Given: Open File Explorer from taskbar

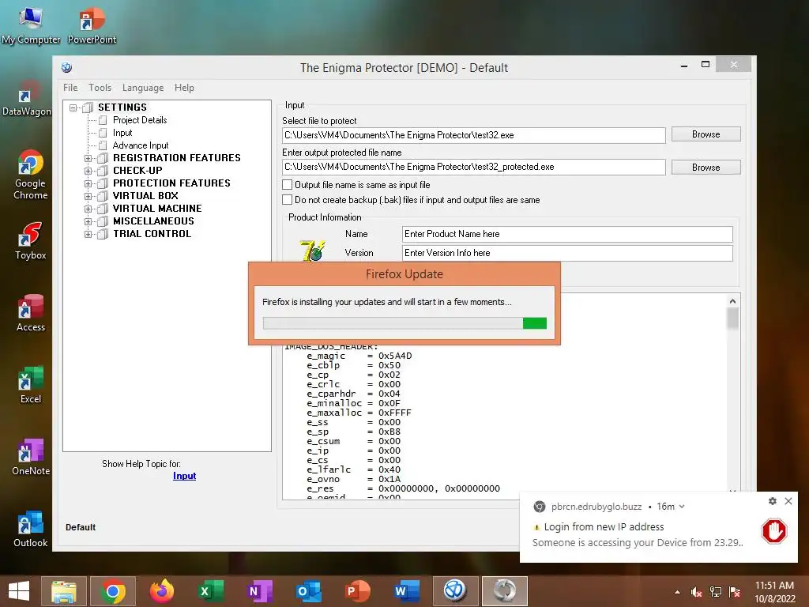Looking at the screenshot, I should [64, 591].
